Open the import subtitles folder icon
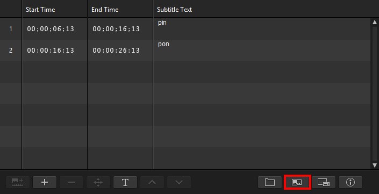 (x=270, y=182)
